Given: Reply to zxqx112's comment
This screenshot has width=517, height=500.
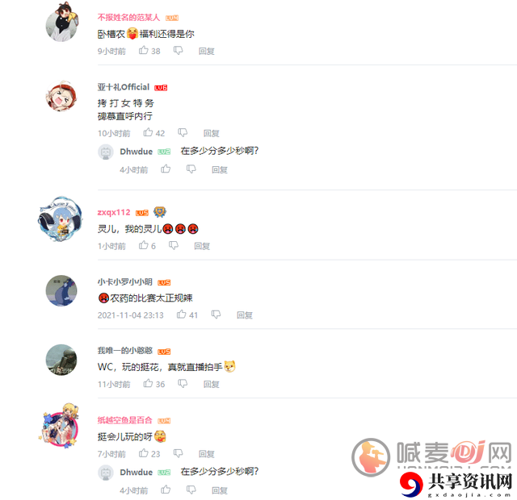Looking at the screenshot, I should tap(202, 246).
